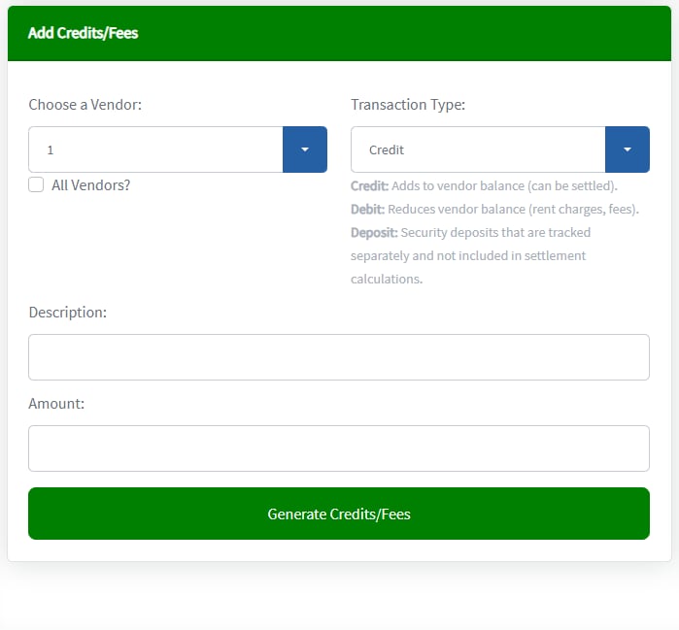Click the blue arrow on Transaction Type dropdown

627,149
